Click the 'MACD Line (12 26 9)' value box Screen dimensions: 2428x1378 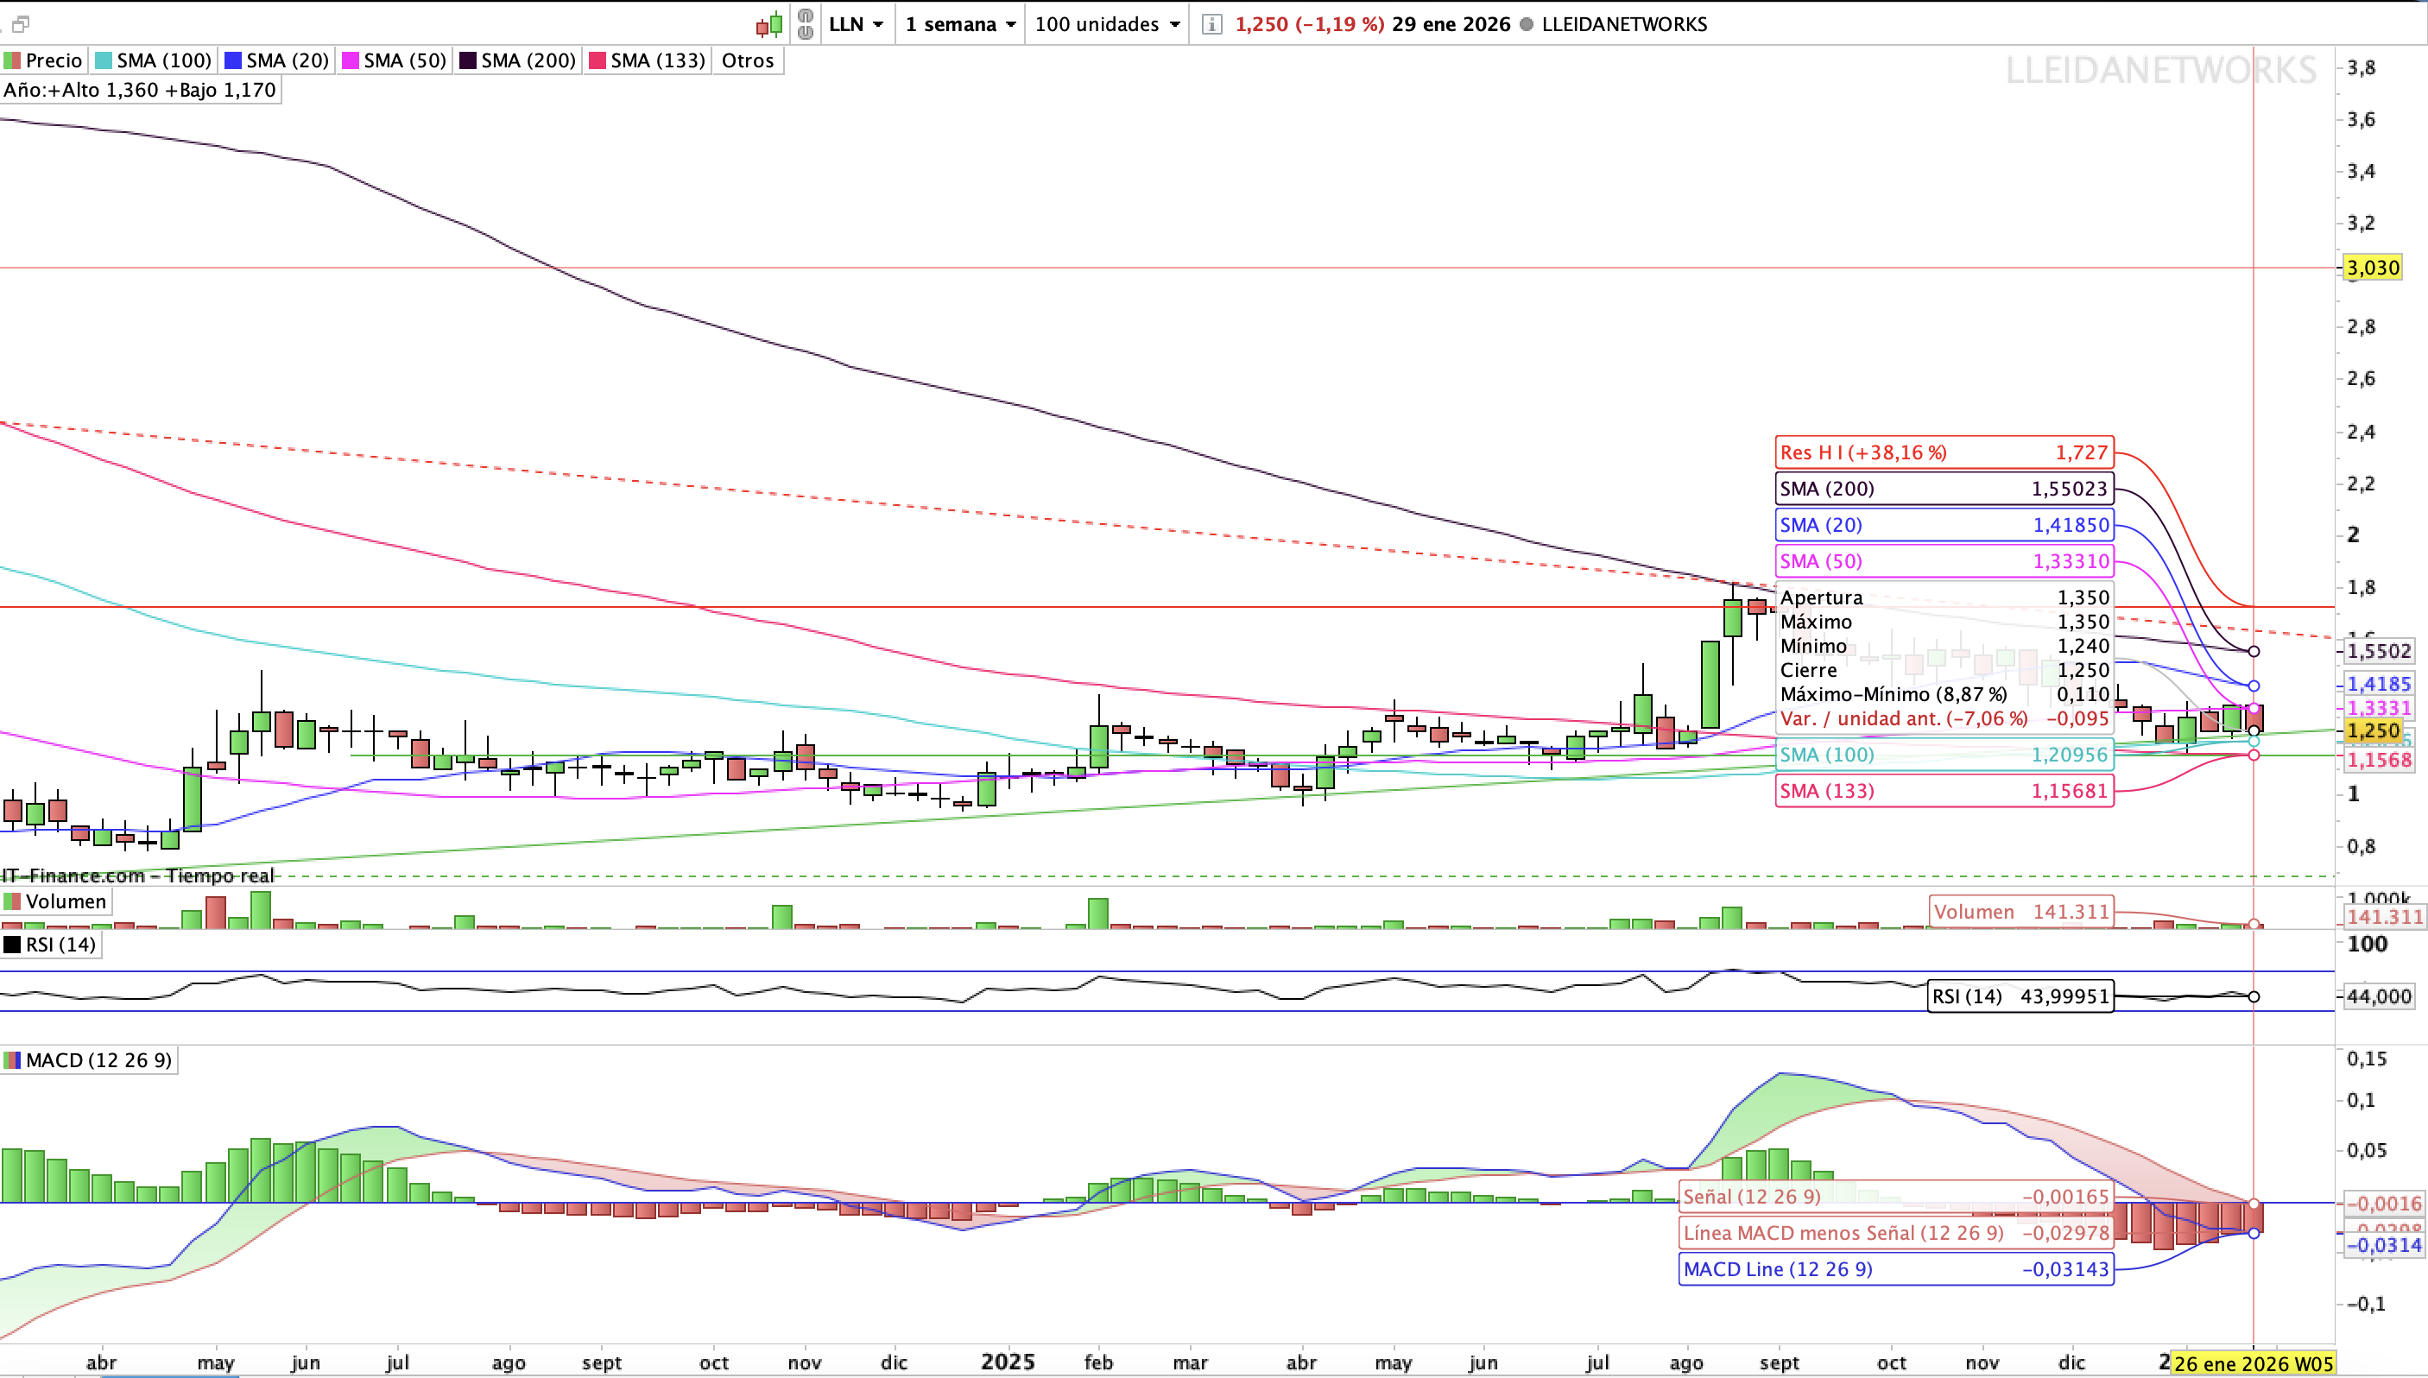tap(1895, 1269)
